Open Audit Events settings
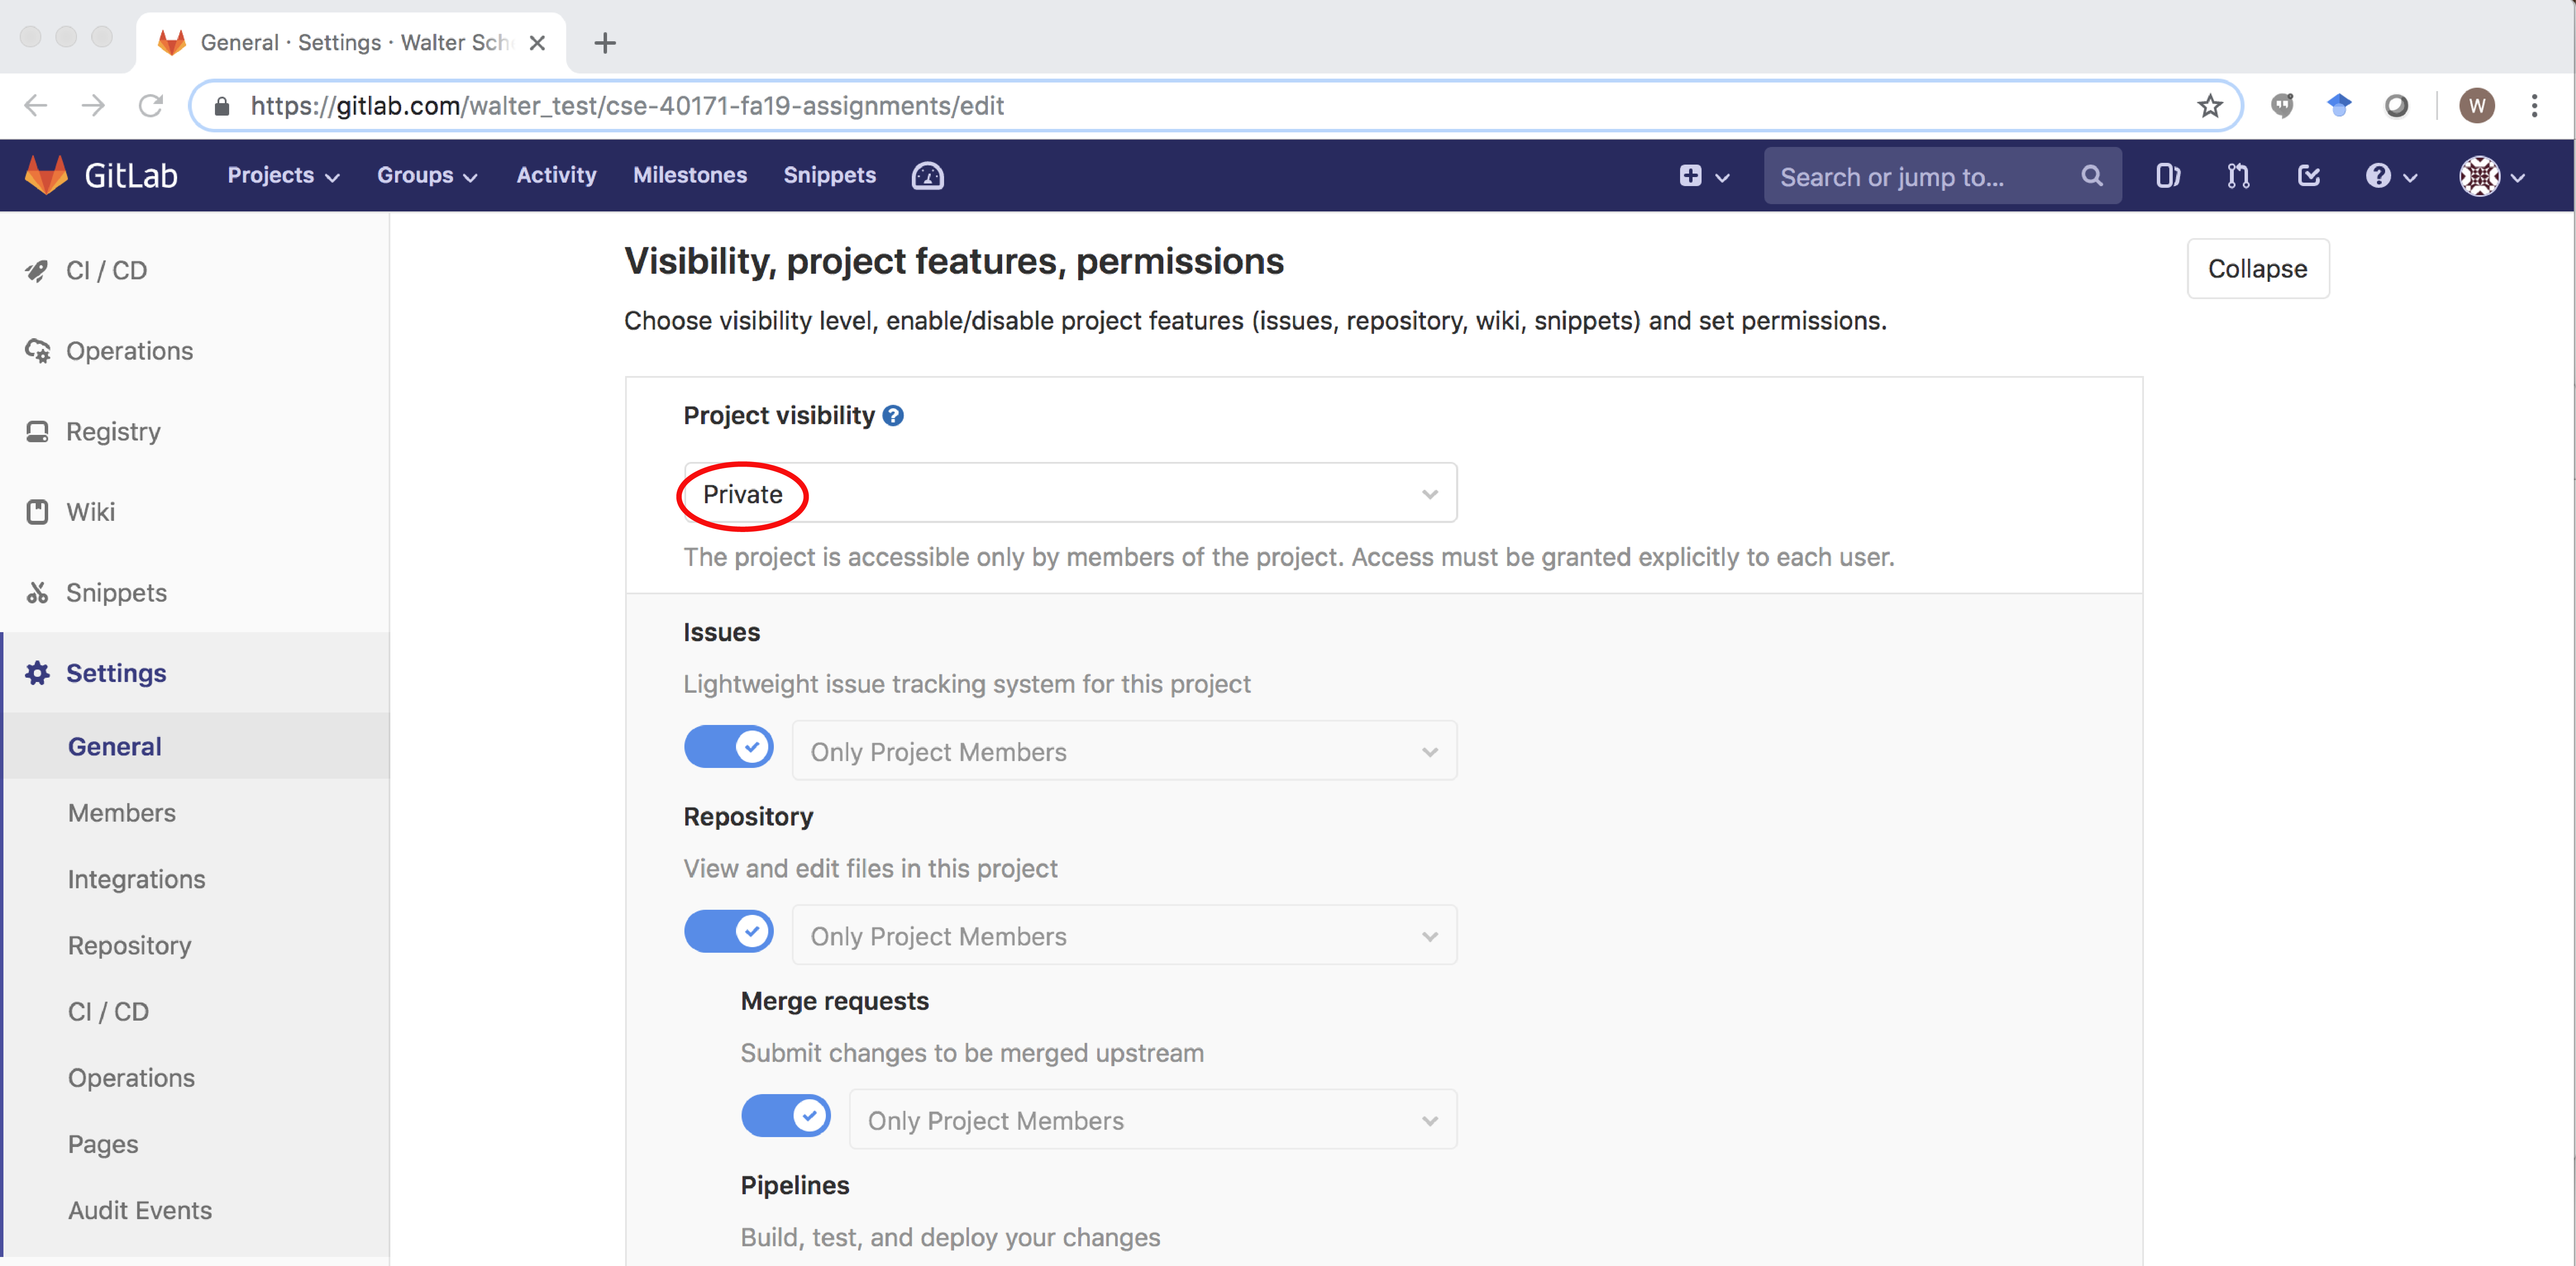Screen dimensions: 2576x1266 click(140, 1211)
